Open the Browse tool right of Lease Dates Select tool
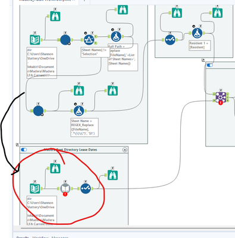This screenshot has height=238, width=235. (112, 175)
